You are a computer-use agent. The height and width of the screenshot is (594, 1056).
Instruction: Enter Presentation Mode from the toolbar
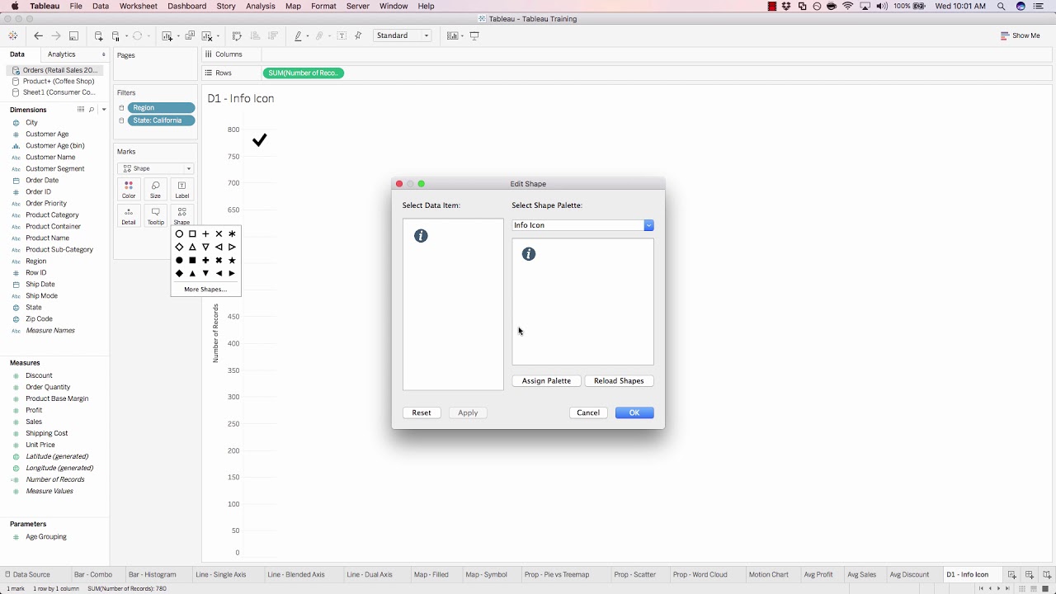(x=473, y=35)
